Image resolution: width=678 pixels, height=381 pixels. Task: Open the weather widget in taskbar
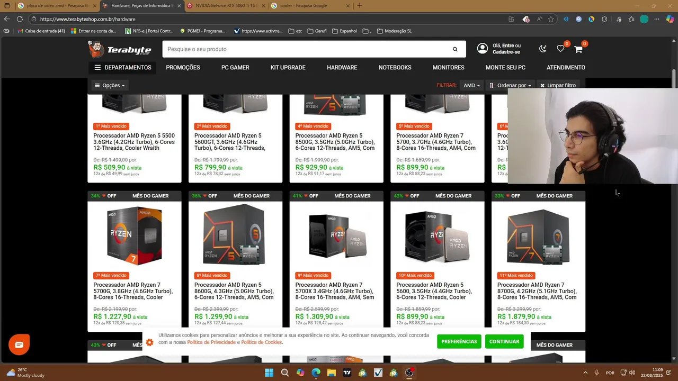click(x=25, y=373)
